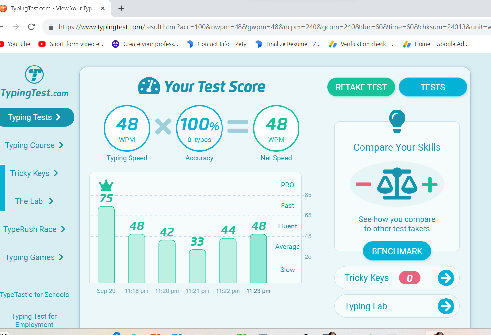Close the TypingTest.com browser tab

tap(103, 8)
